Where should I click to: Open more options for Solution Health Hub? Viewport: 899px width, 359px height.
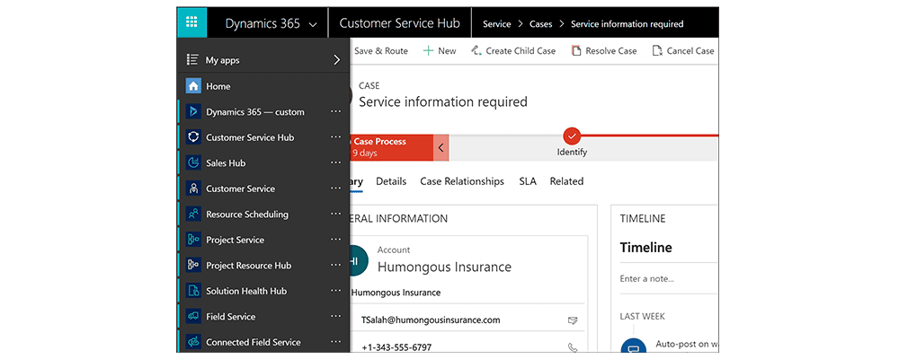[336, 291]
